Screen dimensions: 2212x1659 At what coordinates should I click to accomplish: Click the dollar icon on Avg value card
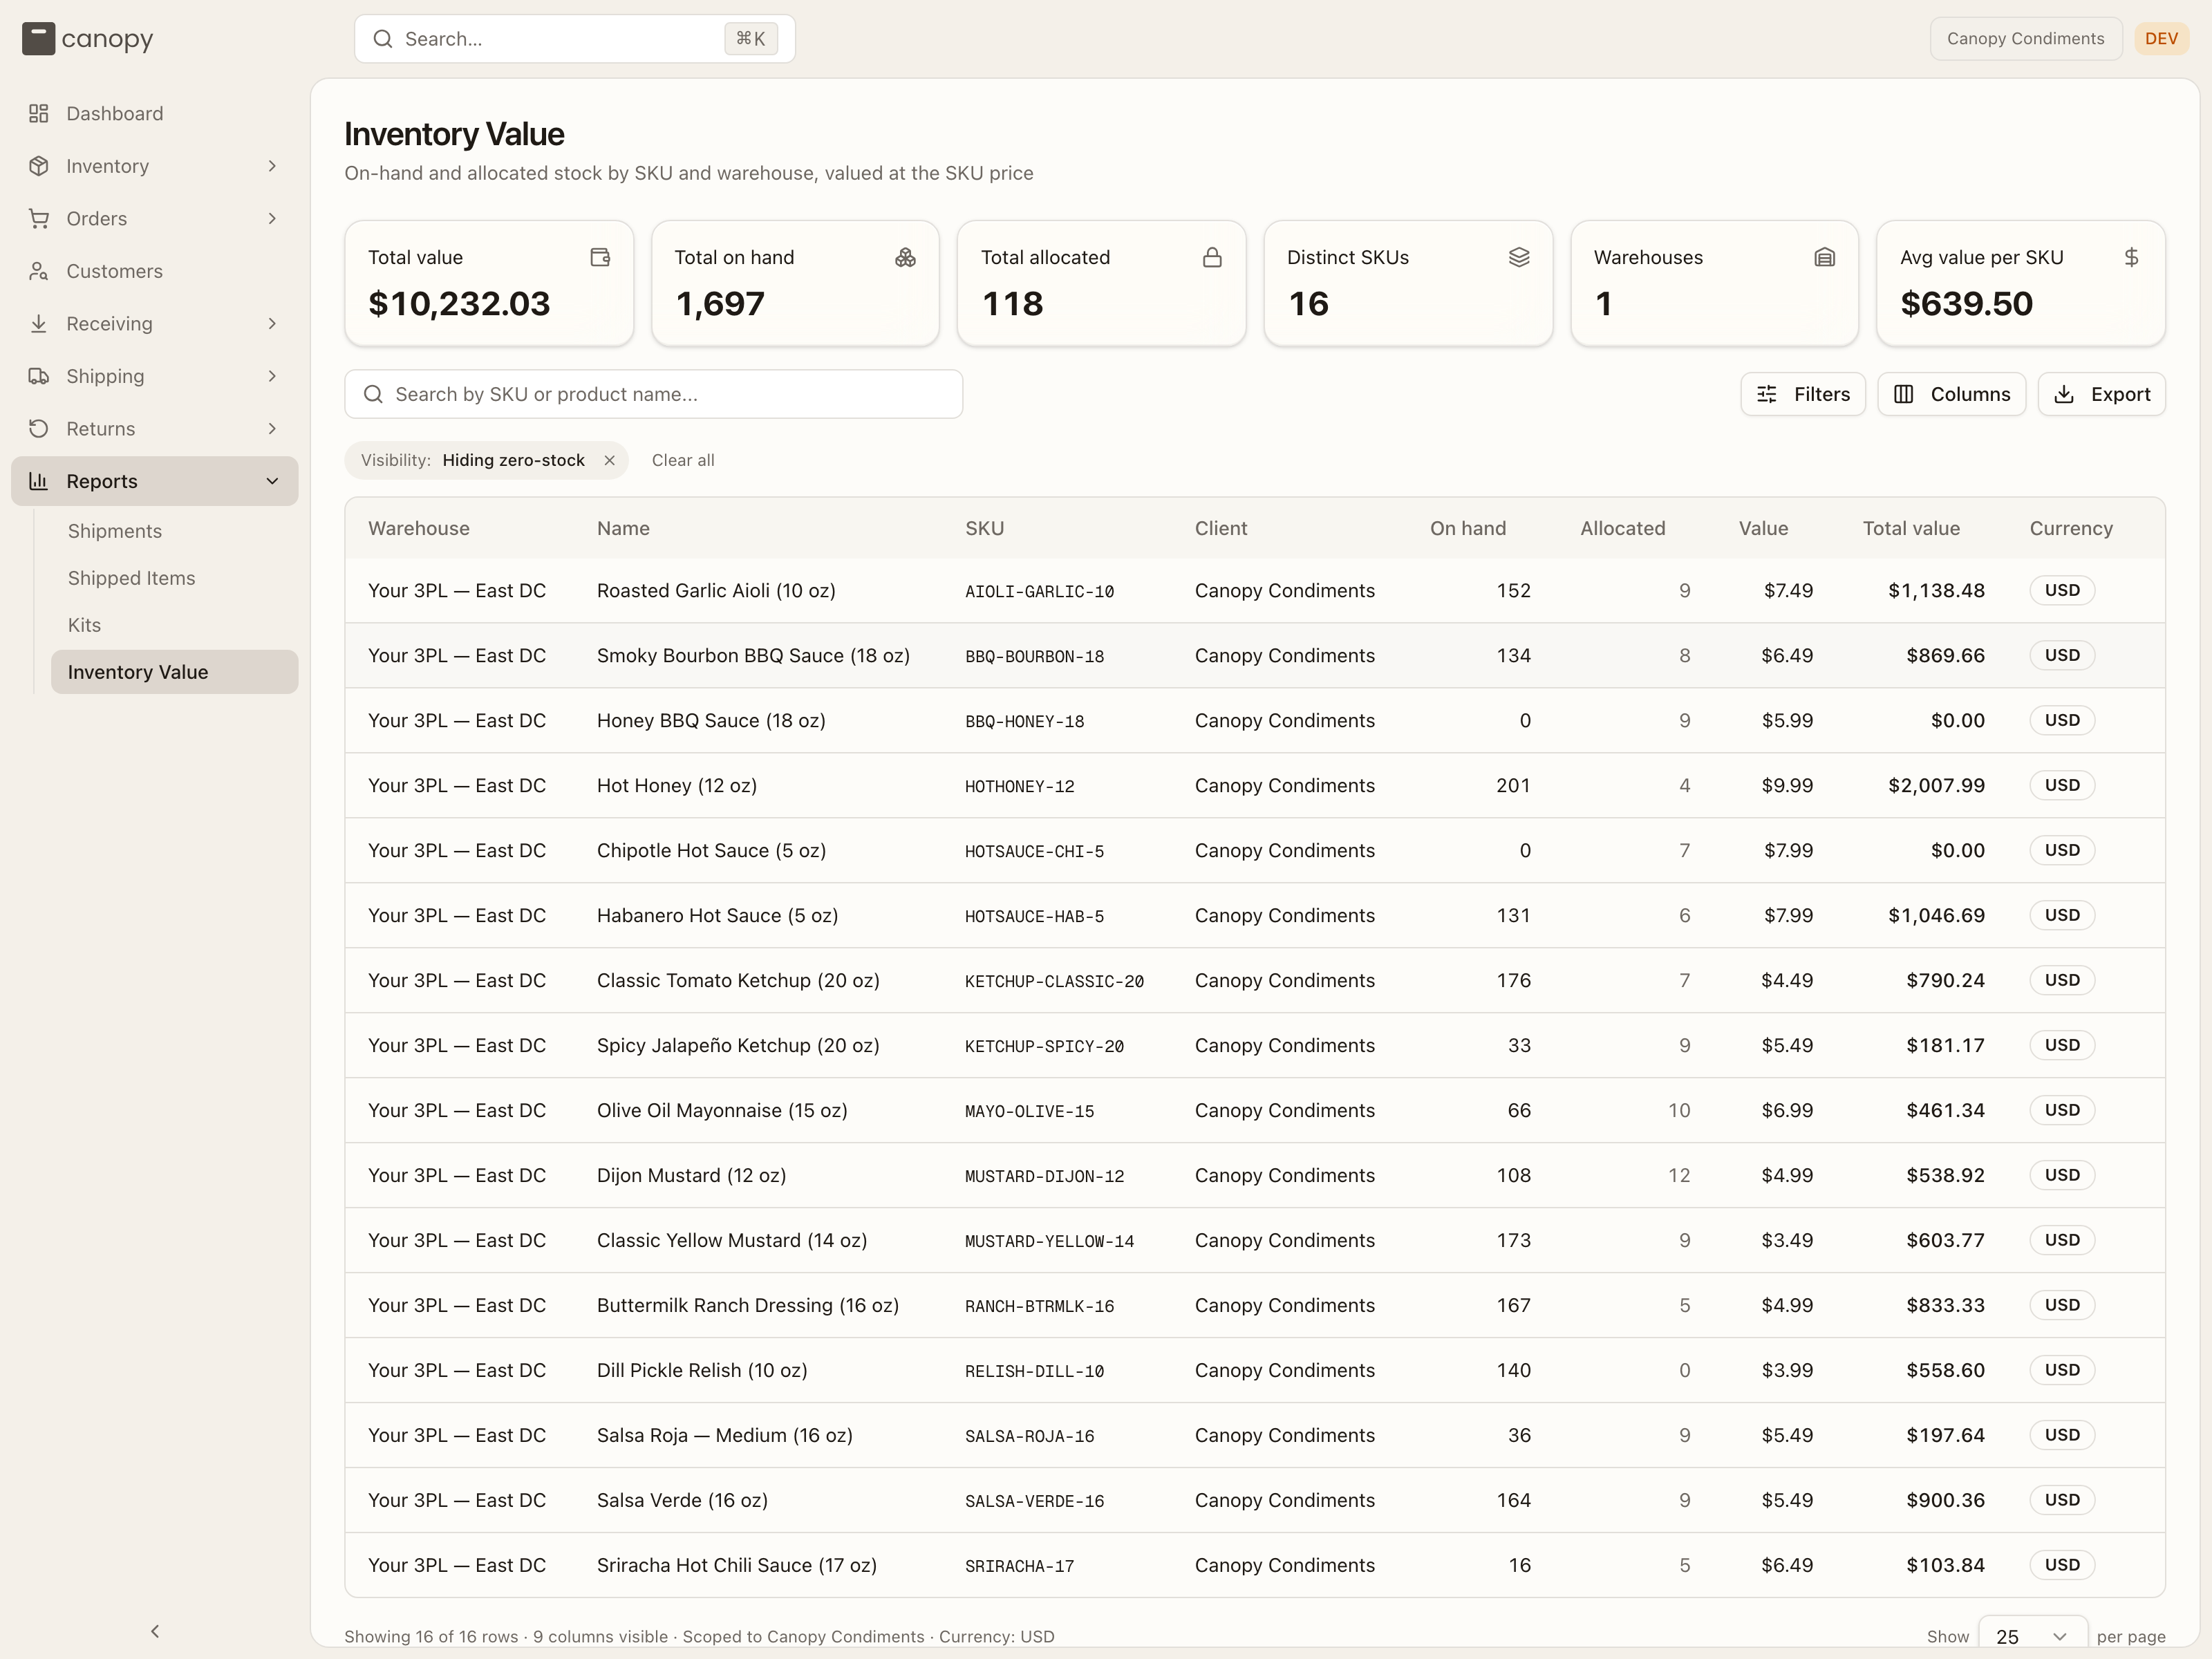point(2131,257)
